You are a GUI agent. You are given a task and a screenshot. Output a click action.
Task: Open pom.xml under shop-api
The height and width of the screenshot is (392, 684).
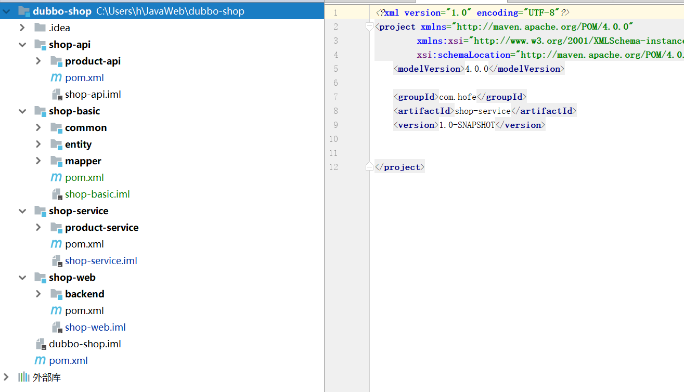84,77
